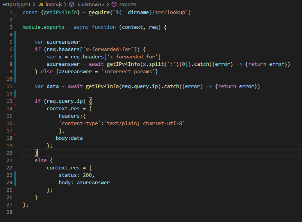Open the index.js breadcrumb dropdown

click(x=54, y=5)
